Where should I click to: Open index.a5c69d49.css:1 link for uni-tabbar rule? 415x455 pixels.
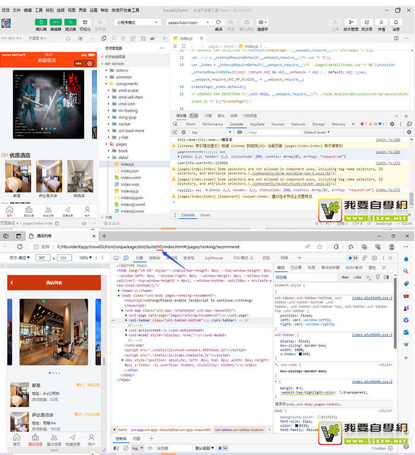pyautogui.click(x=372, y=335)
